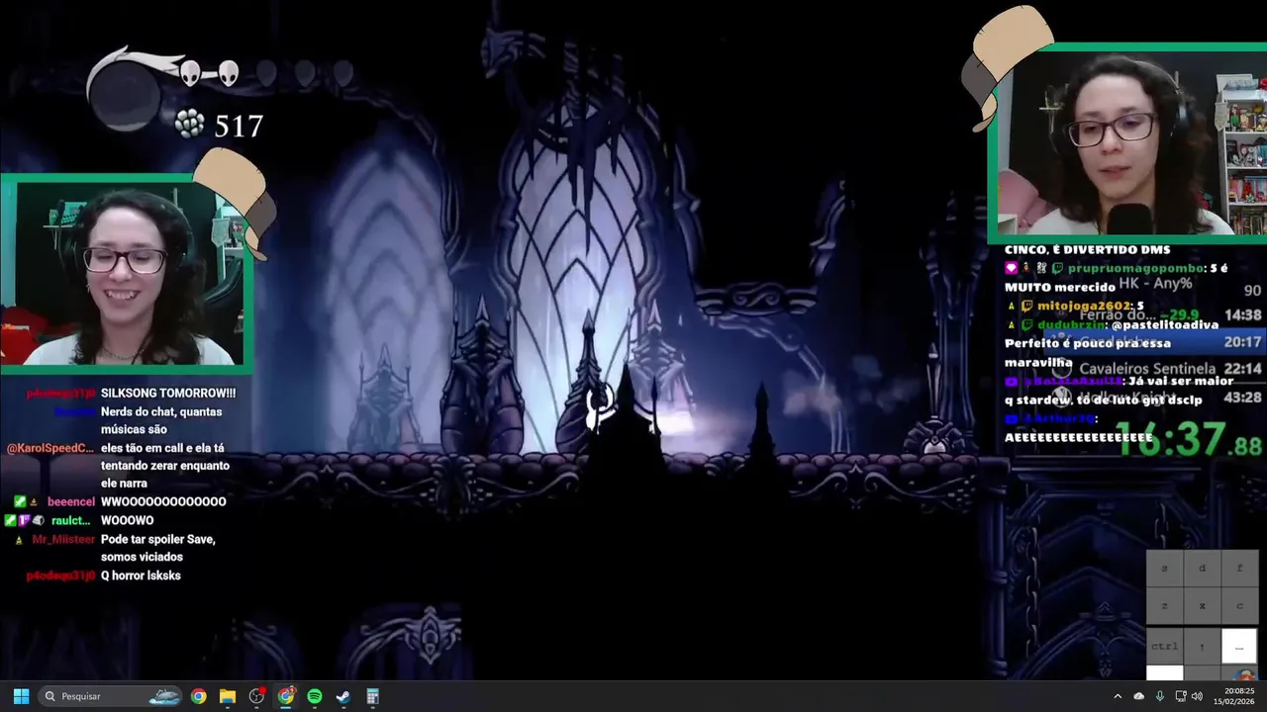This screenshot has width=1267, height=712.
Task: Click chat username Mr_Miisteer
Action: tap(63, 540)
